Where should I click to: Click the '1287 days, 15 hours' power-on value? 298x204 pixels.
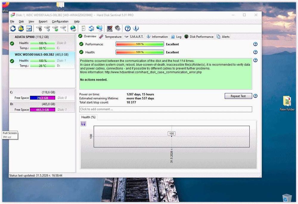(140, 94)
